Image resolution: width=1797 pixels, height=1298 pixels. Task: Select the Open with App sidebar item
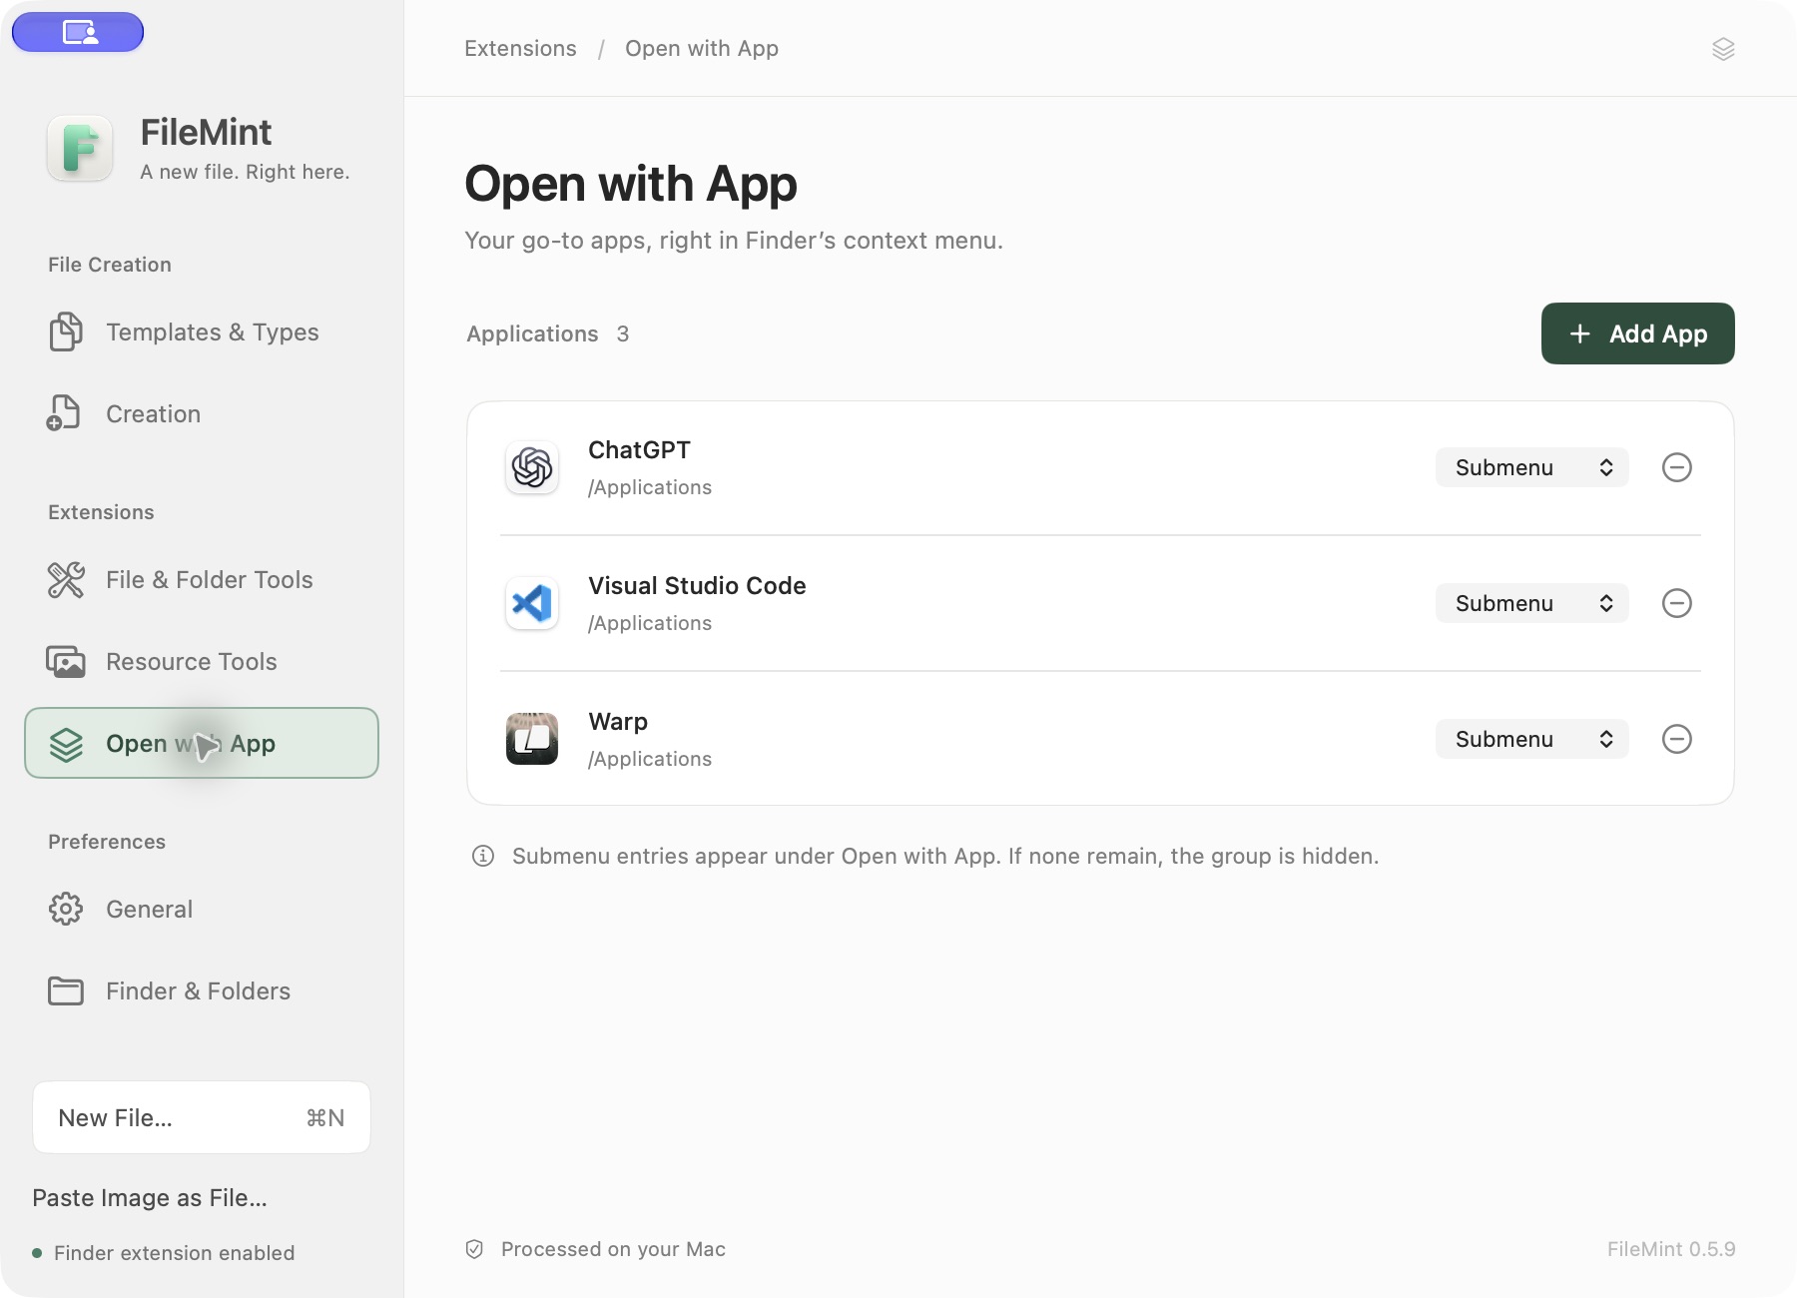202,743
